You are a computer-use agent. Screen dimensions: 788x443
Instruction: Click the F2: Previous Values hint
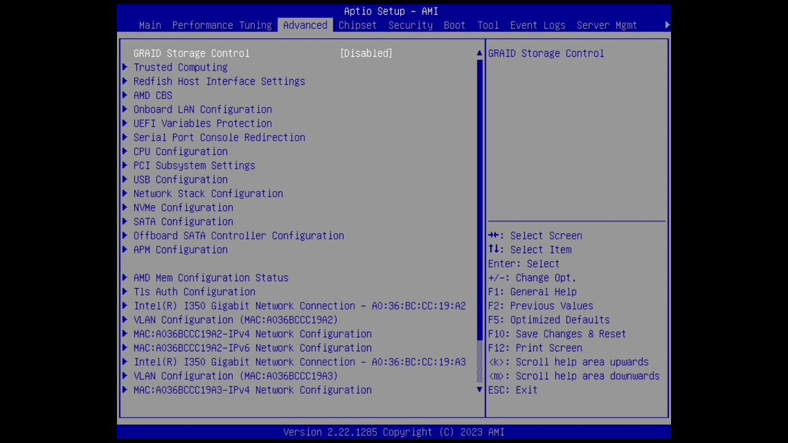click(541, 306)
